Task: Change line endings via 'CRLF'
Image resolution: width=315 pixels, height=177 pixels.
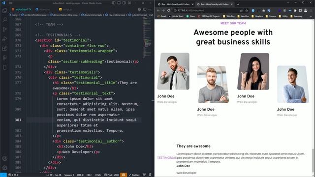Action: pos(89,175)
